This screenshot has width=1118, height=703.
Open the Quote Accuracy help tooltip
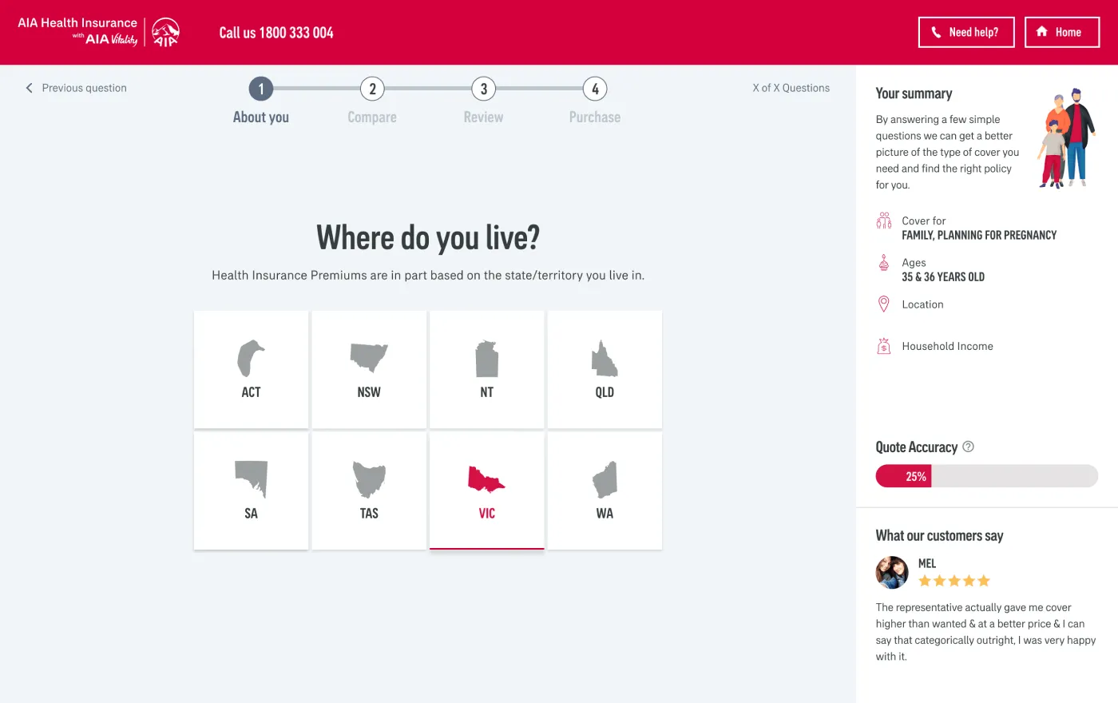pos(967,447)
